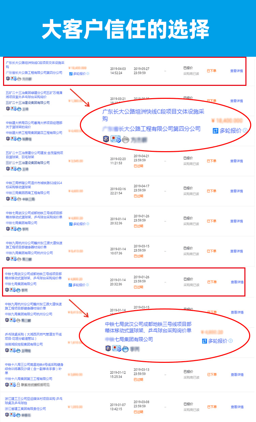Click company 中铁十八局集团第三工程有限公司
This screenshot has height=422, width=256.
[x=29, y=379]
